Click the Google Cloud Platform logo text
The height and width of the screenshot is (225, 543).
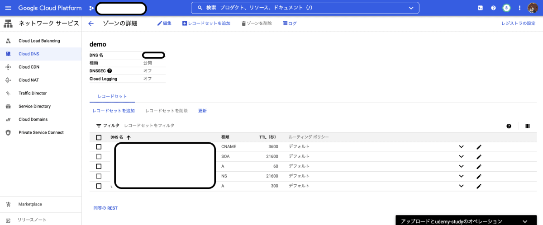(50, 8)
